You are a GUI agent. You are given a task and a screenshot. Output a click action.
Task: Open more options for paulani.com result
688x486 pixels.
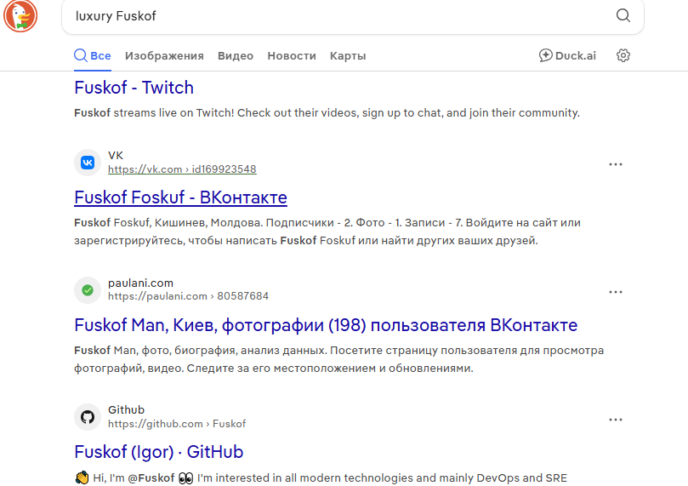coord(616,292)
